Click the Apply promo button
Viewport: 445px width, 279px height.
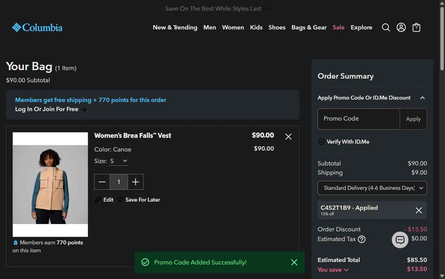pyautogui.click(x=413, y=119)
